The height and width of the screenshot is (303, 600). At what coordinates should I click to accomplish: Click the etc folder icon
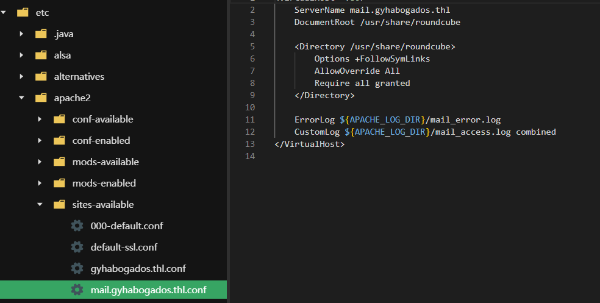click(23, 13)
